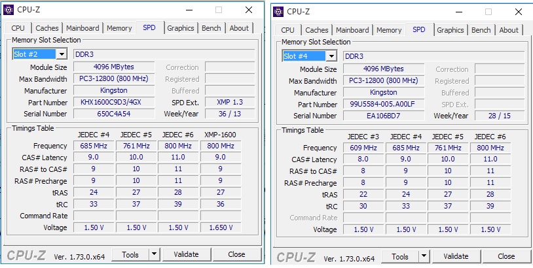The height and width of the screenshot is (268, 533).
Task: Click Week/Year 36 / 13 value
Action: pyautogui.click(x=230, y=114)
